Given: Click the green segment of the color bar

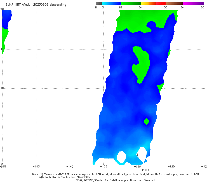Looking at the screenshot, I should click(131, 3).
